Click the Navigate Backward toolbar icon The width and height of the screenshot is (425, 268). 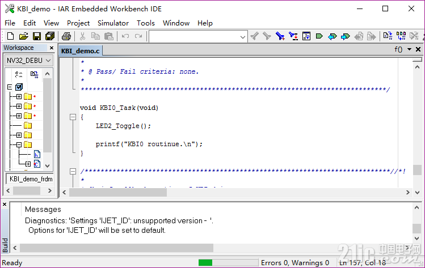click(x=359, y=36)
